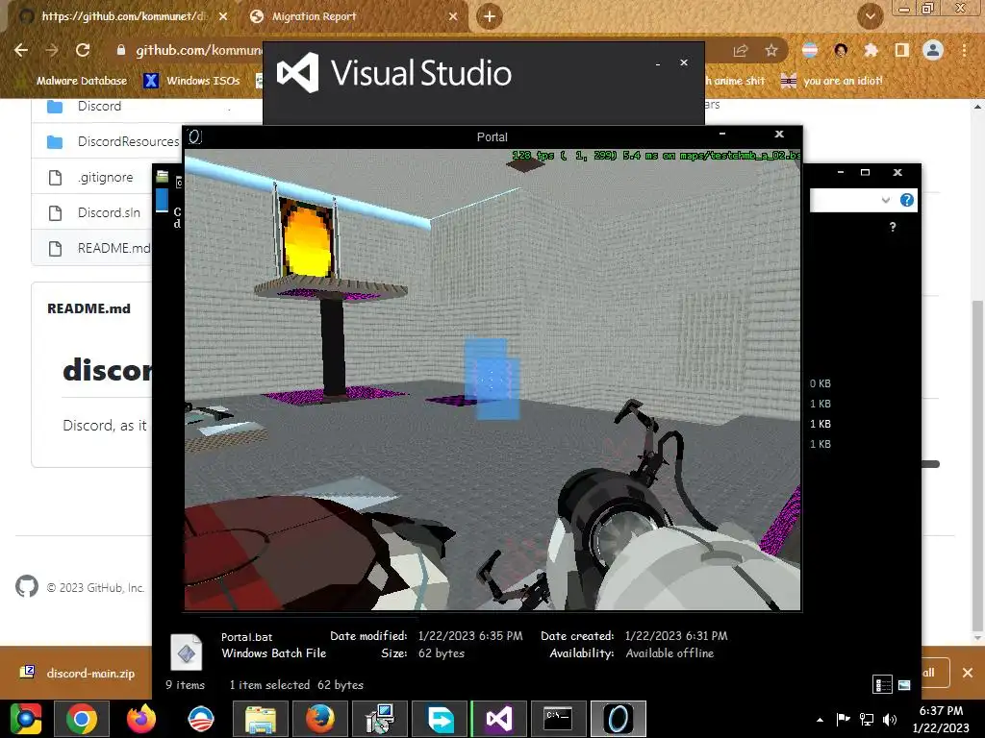Switch File Explorer to details view
Screen dimensions: 985x738
click(x=883, y=684)
